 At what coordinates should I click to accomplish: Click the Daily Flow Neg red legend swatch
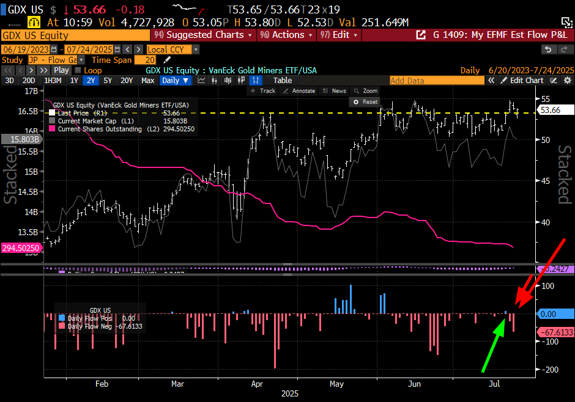point(61,326)
